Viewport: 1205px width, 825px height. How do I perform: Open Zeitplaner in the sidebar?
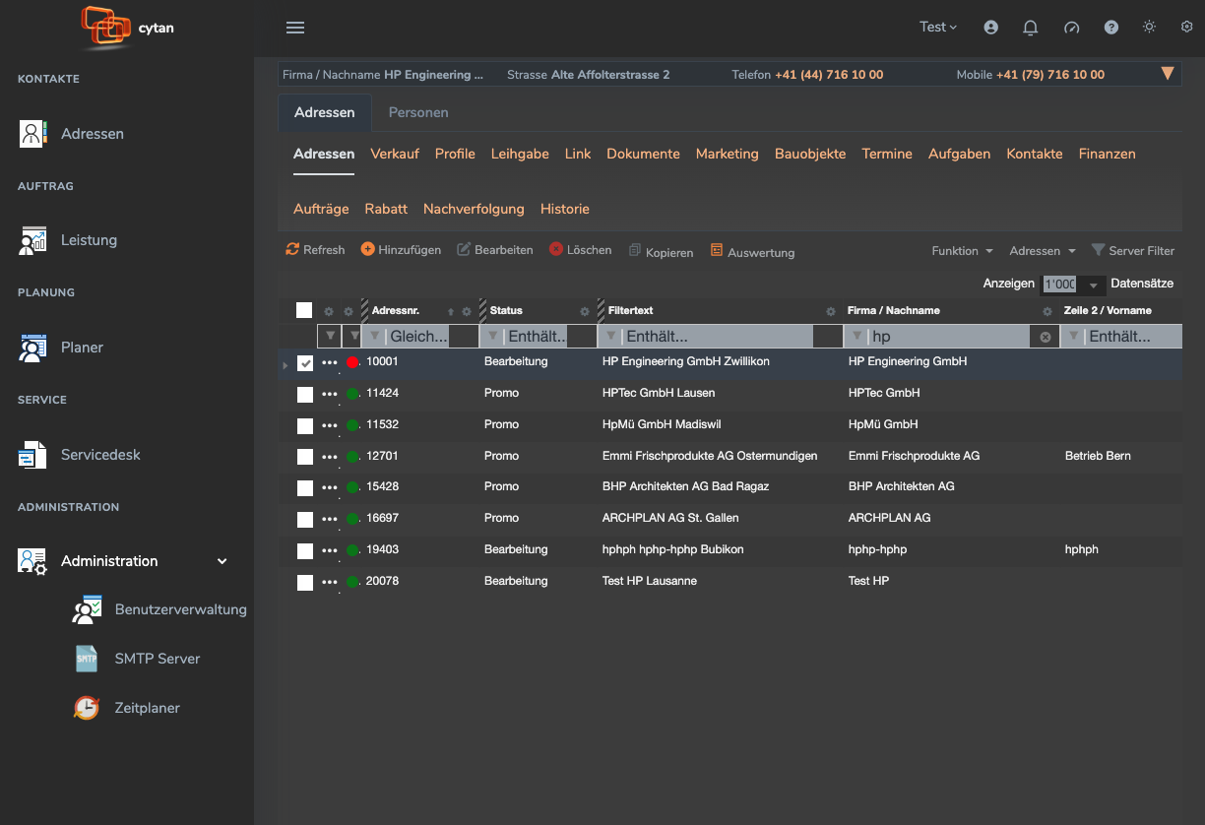147,708
